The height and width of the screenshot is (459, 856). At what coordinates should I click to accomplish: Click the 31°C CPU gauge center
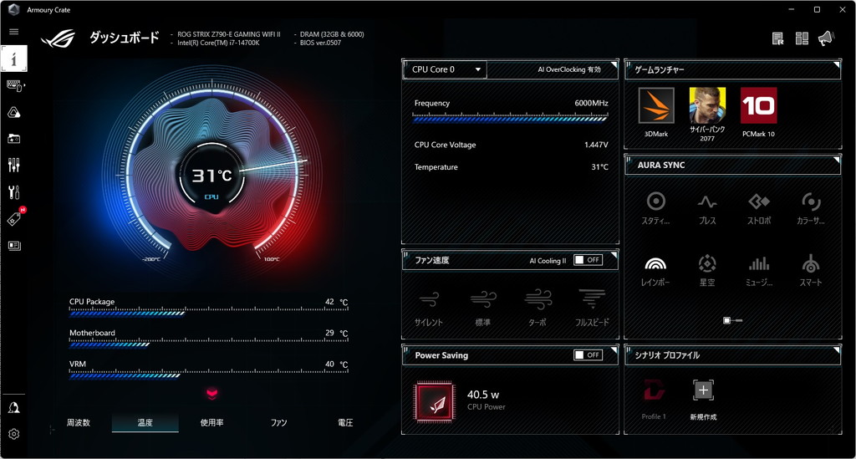pos(211,176)
